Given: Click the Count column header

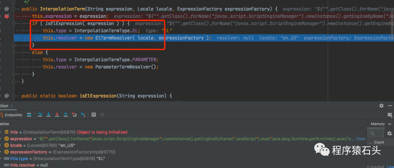Looking at the screenshot, I should 379,142.
